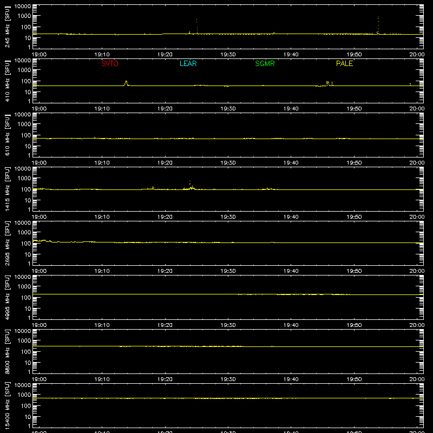Select the 410 MHz [SFU] axis title
This screenshot has width=433, height=433.
7,81
